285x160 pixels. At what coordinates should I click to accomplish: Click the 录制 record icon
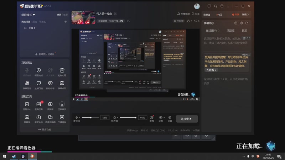[x=161, y=118]
